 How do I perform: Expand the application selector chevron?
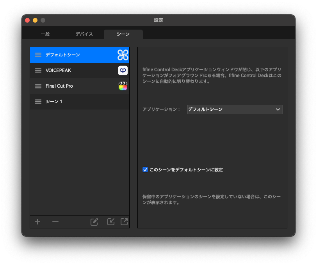pyautogui.click(x=278, y=110)
